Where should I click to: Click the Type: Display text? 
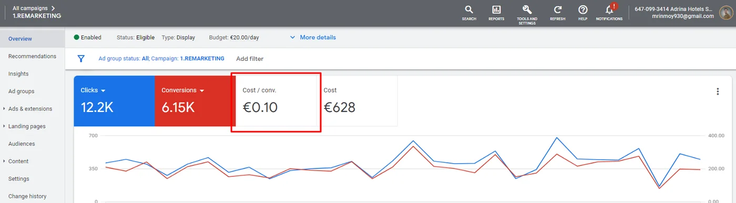(178, 38)
